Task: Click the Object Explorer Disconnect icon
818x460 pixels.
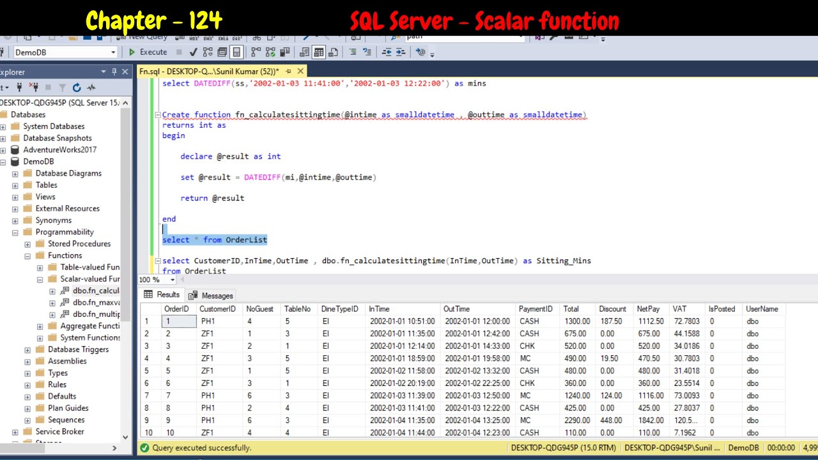Action: click(34, 88)
